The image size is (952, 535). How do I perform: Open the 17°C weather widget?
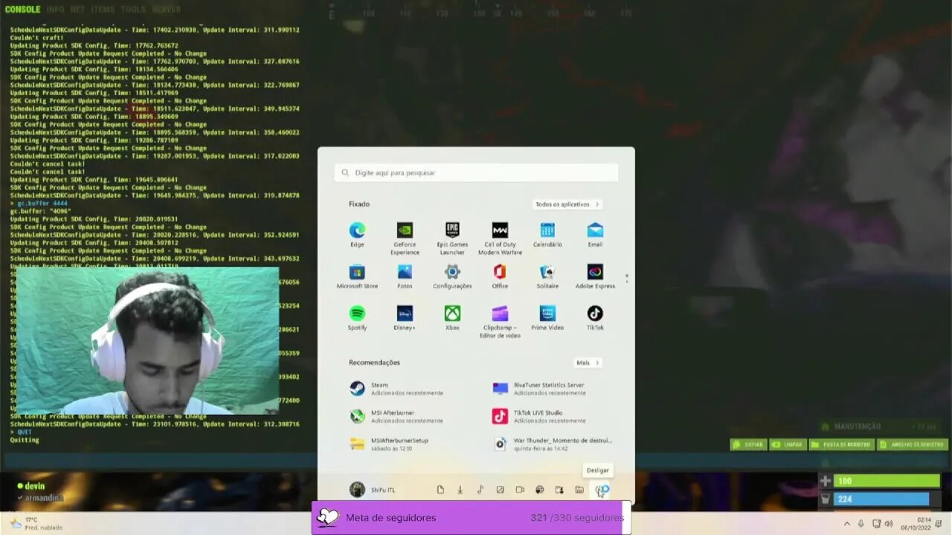35,523
